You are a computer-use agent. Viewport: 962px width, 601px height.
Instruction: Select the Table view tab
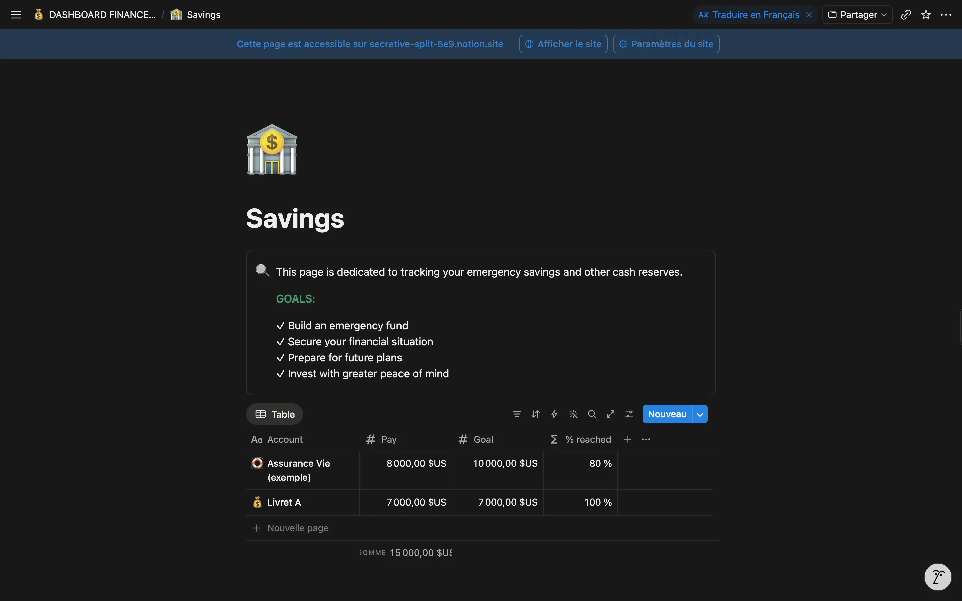click(x=274, y=414)
